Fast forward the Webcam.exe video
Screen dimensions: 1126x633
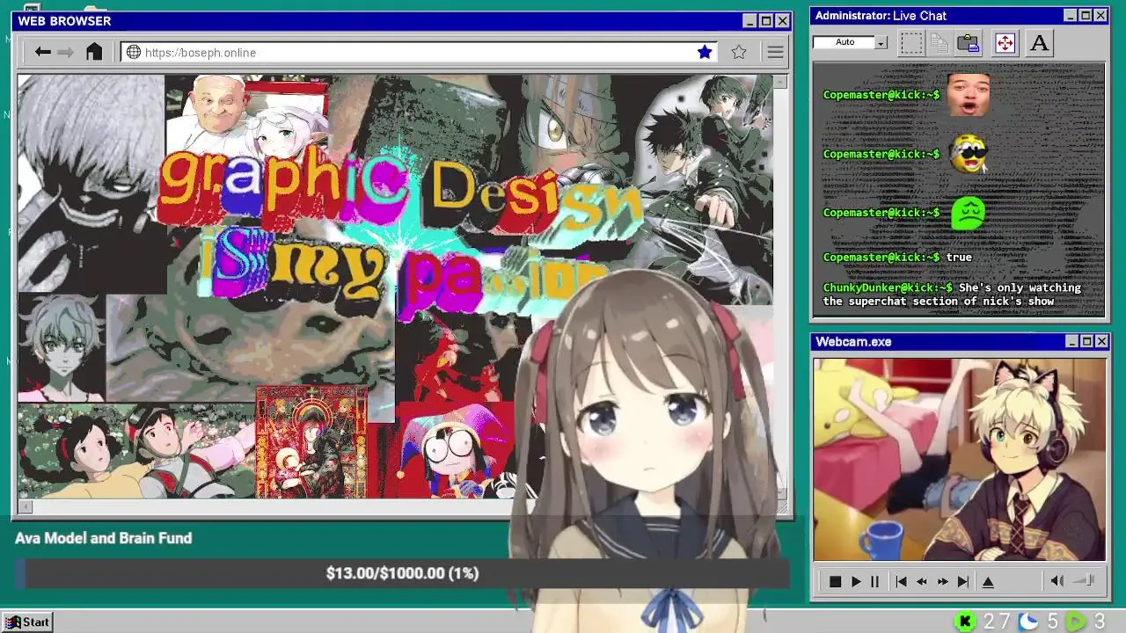(942, 581)
